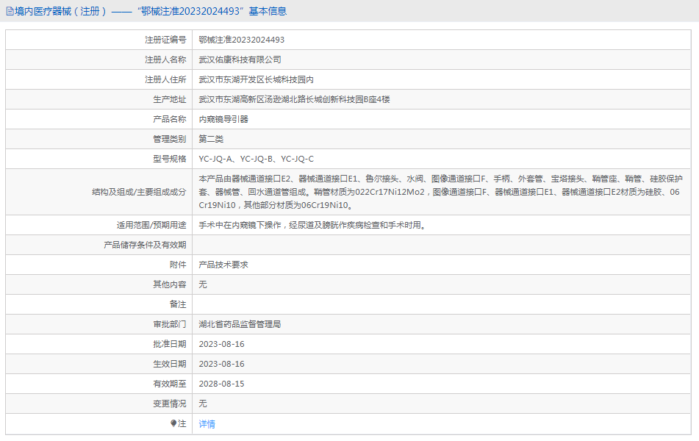The image size is (699, 441).
Task: Click the 产品名称 label
Action: (x=169, y=119)
